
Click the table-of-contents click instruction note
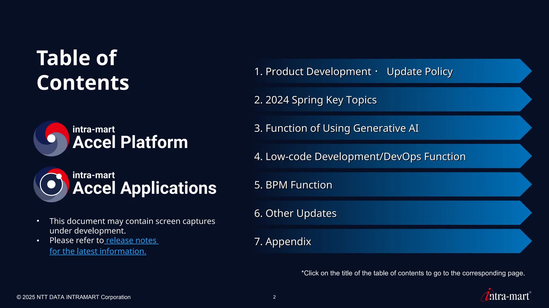(413, 273)
